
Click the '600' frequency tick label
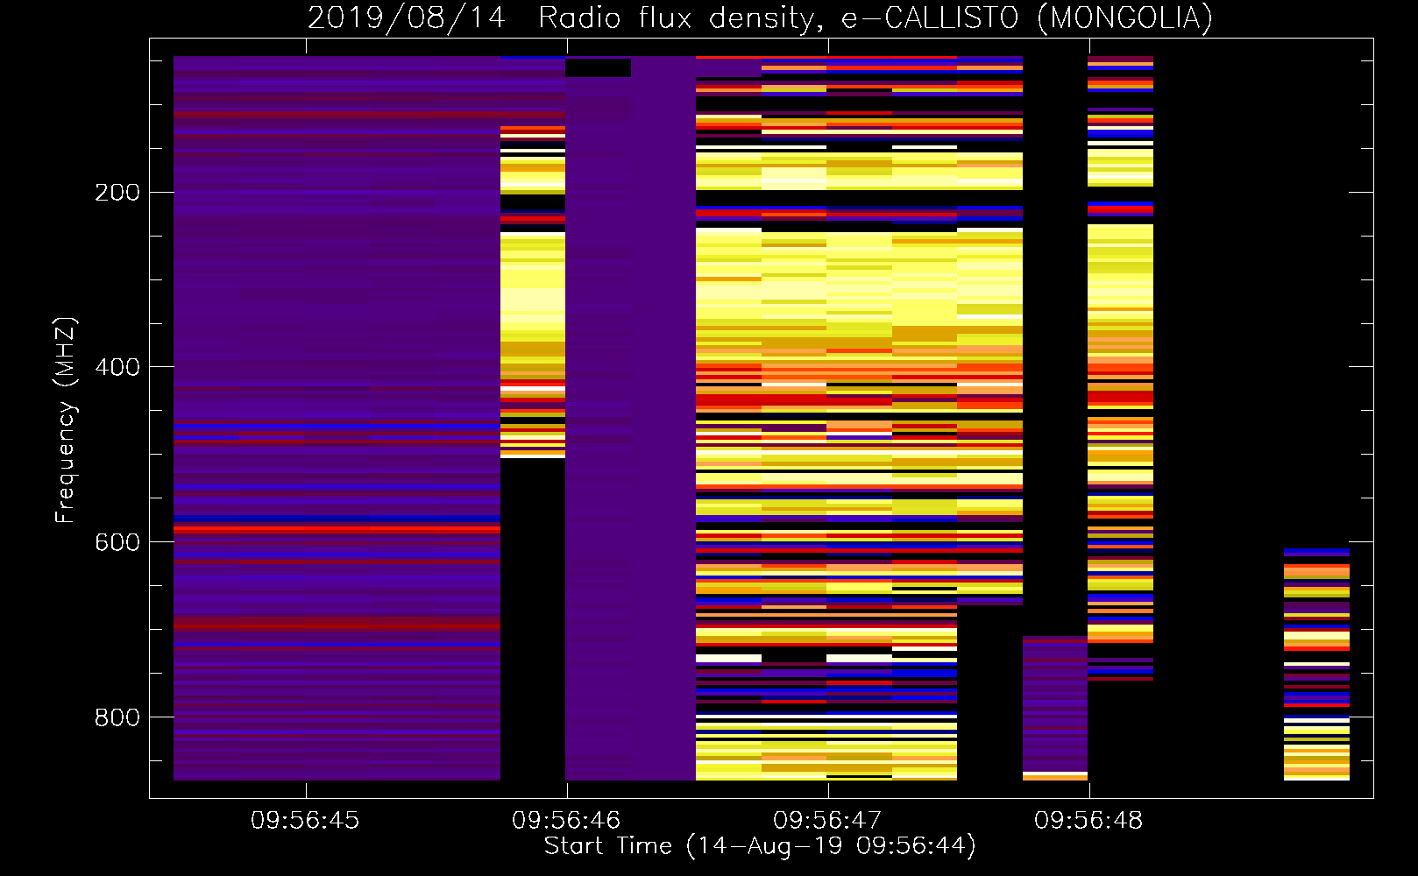(x=117, y=542)
